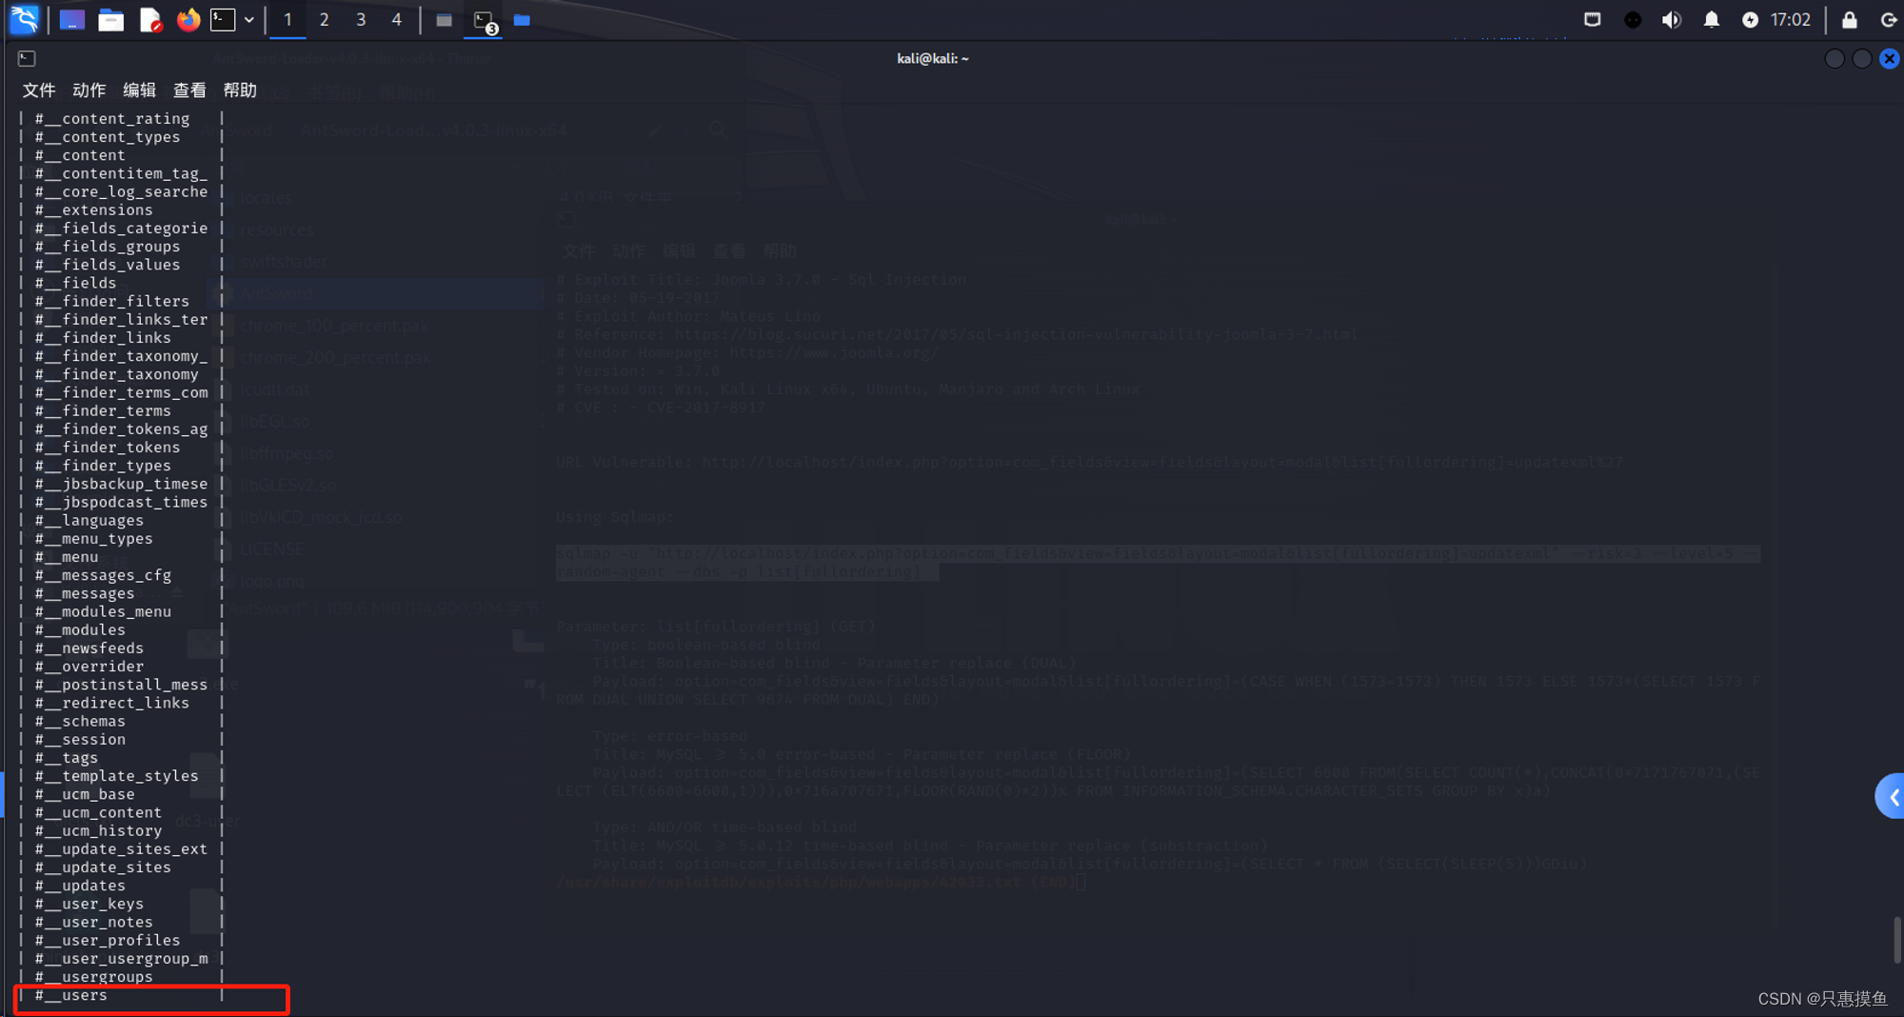The image size is (1904, 1017).
Task: Launch Firefox browser
Action: 188,20
